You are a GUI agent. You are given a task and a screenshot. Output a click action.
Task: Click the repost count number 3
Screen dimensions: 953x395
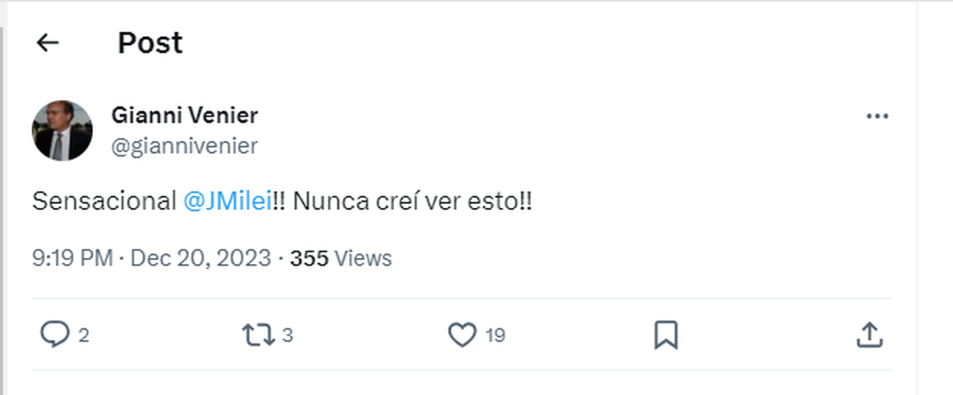pos(287,336)
